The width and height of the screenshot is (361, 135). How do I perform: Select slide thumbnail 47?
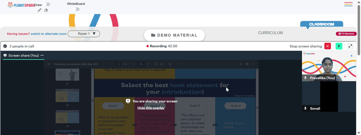tap(67, 75)
